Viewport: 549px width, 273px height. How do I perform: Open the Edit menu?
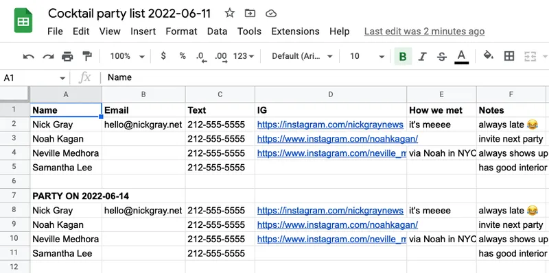[81, 31]
